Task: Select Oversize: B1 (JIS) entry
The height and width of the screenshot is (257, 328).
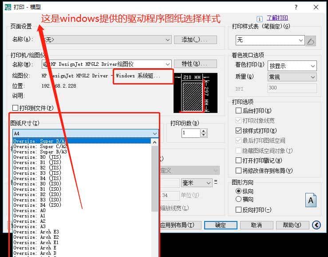Action: [x=82, y=162]
